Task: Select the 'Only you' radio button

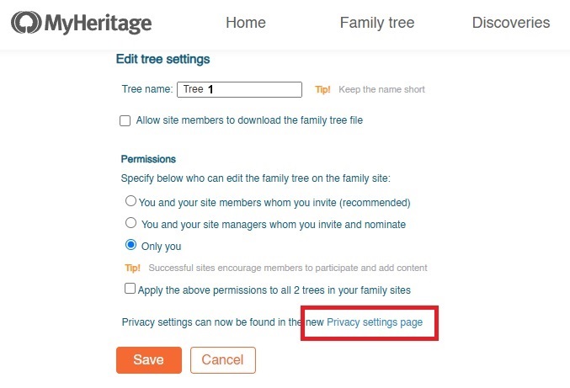Action: click(131, 245)
